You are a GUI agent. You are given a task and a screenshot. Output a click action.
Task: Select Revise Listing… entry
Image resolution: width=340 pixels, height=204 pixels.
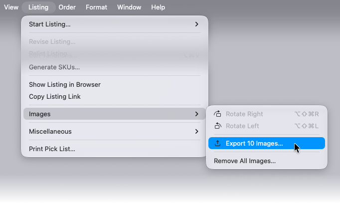point(115,41)
